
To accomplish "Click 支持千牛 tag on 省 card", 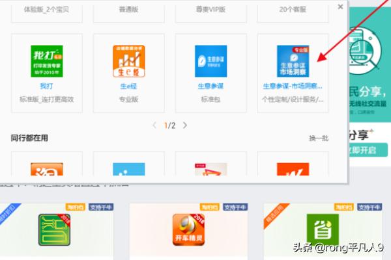I will (x=369, y=207).
